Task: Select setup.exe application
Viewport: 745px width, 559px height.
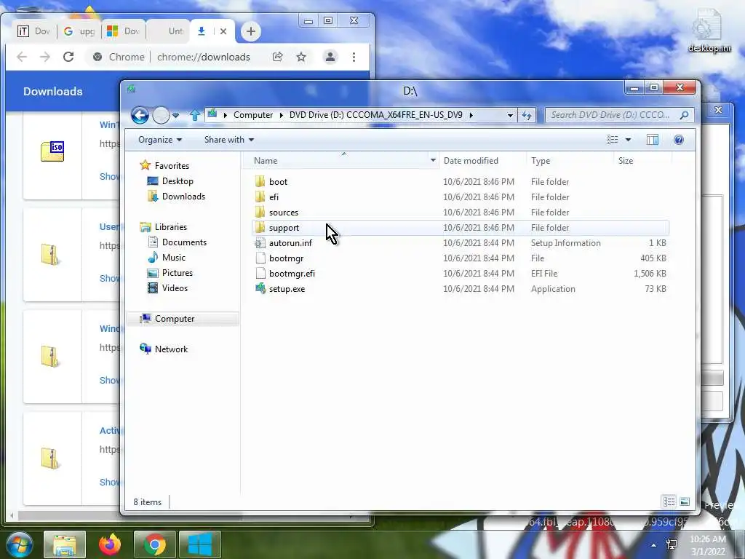Action: (287, 289)
